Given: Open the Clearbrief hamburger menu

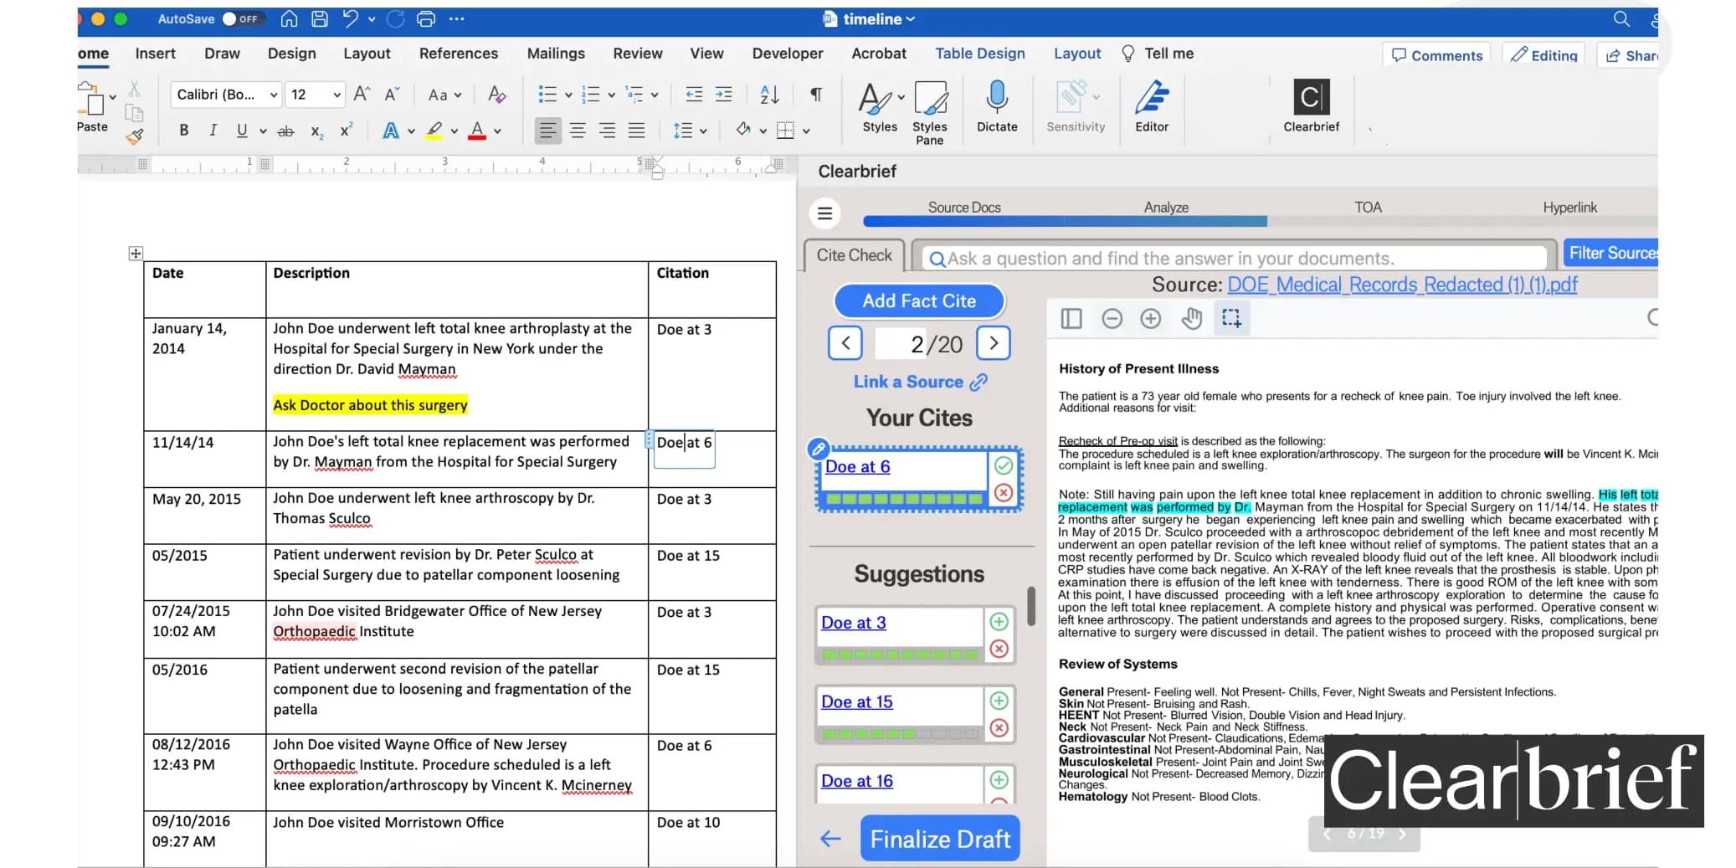Looking at the screenshot, I should click(x=824, y=213).
